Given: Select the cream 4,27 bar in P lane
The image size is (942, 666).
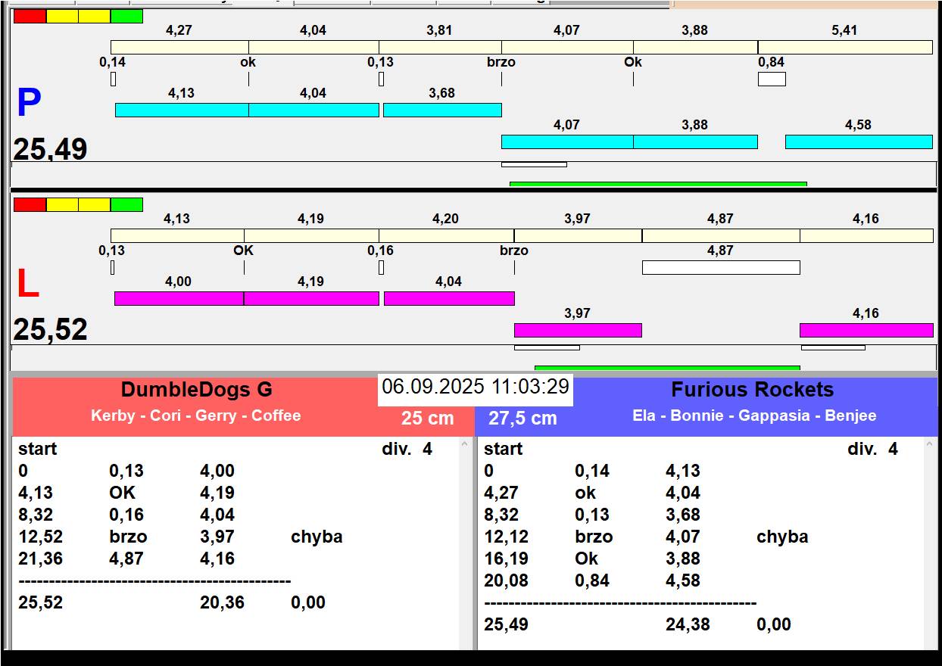Looking at the screenshot, I should 179,47.
